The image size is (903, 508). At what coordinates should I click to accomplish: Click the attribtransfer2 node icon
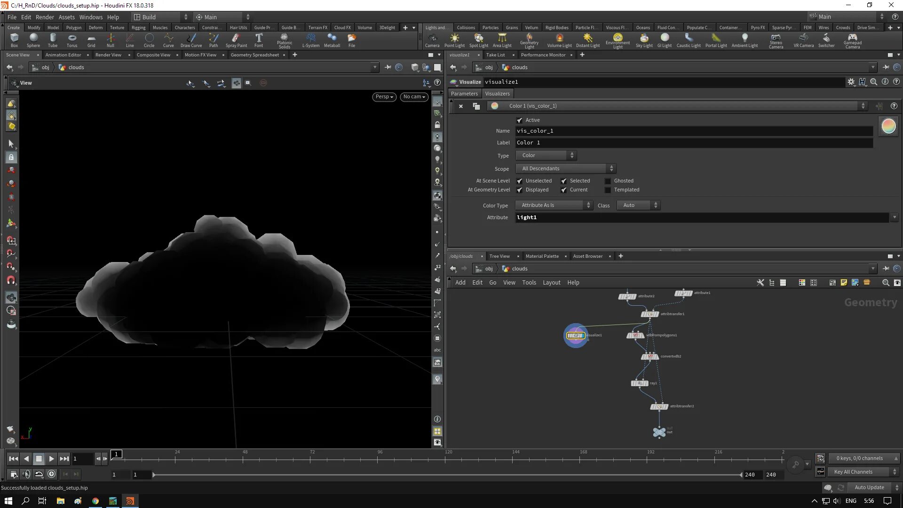coord(659,406)
